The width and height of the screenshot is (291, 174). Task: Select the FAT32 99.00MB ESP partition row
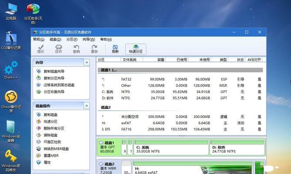coord(180,79)
